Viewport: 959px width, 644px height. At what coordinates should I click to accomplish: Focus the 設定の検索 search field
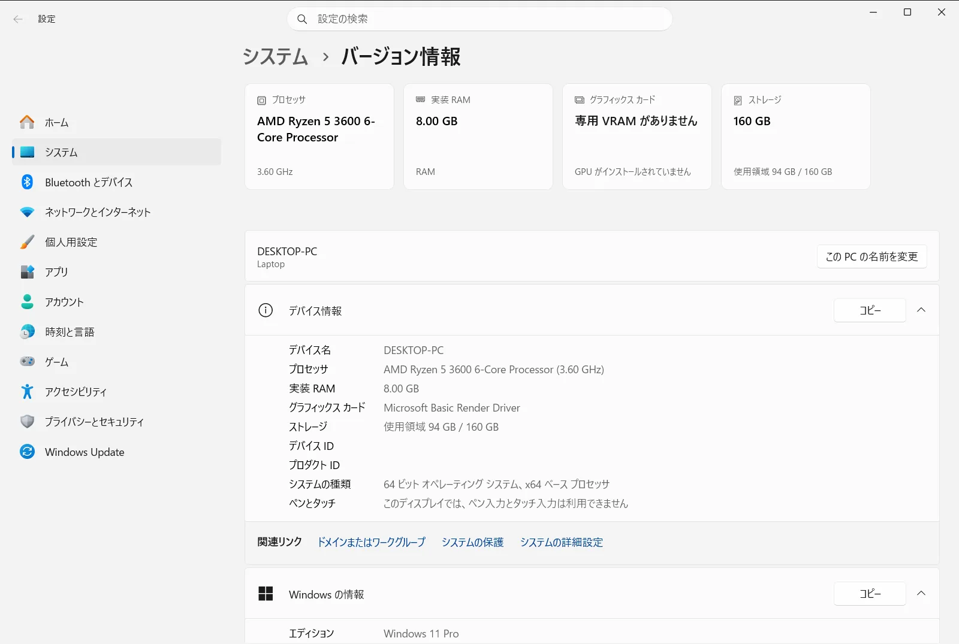pyautogui.click(x=479, y=19)
